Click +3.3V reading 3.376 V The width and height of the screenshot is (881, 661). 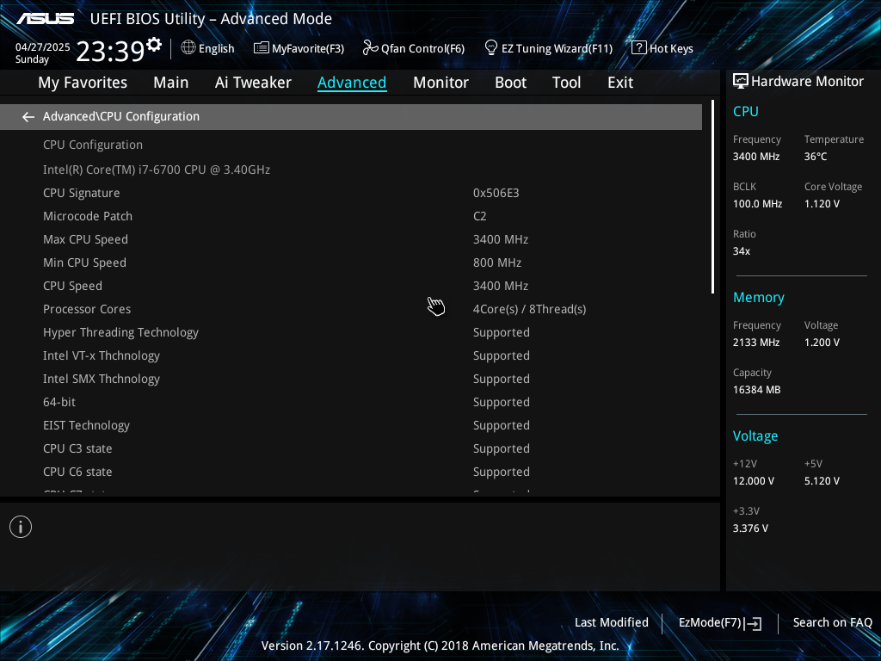coord(750,528)
